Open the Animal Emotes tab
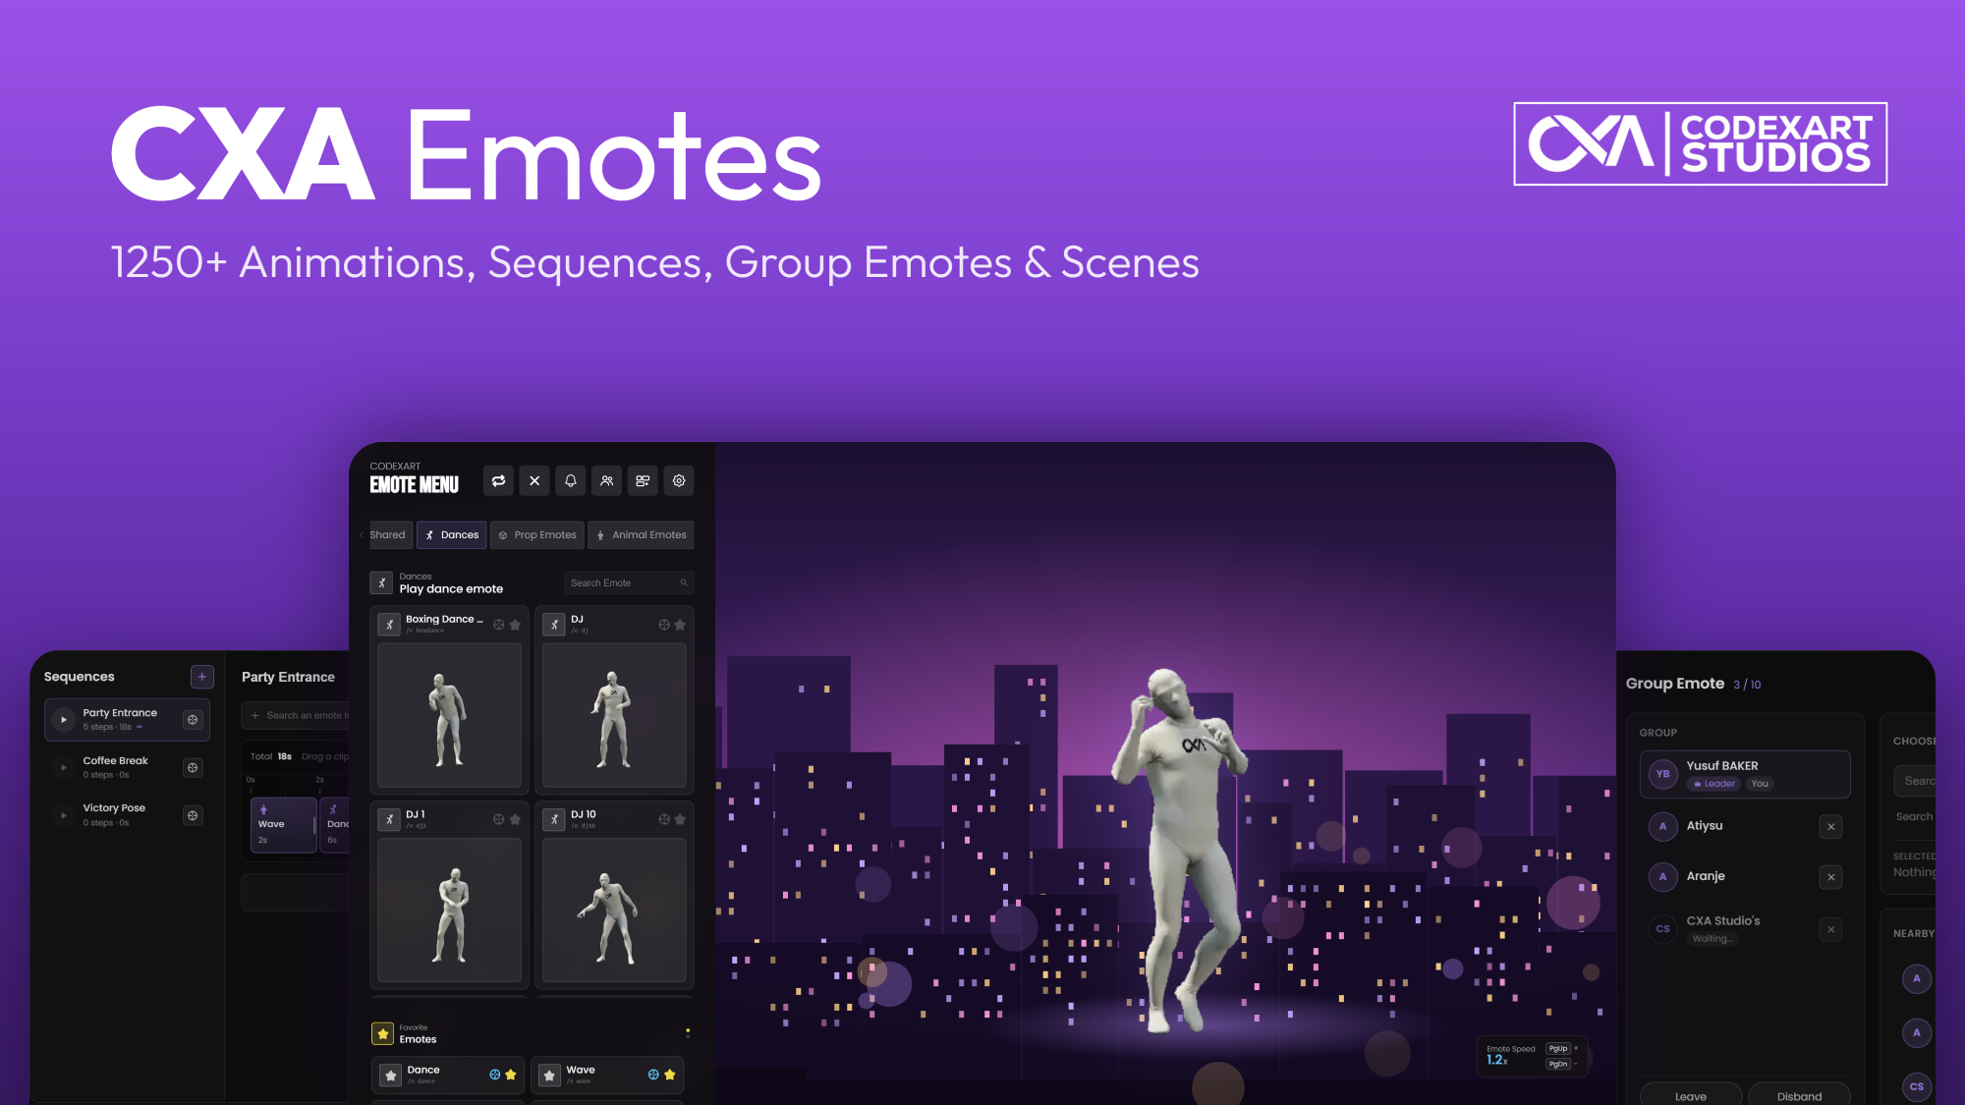Viewport: 1965px width, 1105px height. coord(641,535)
